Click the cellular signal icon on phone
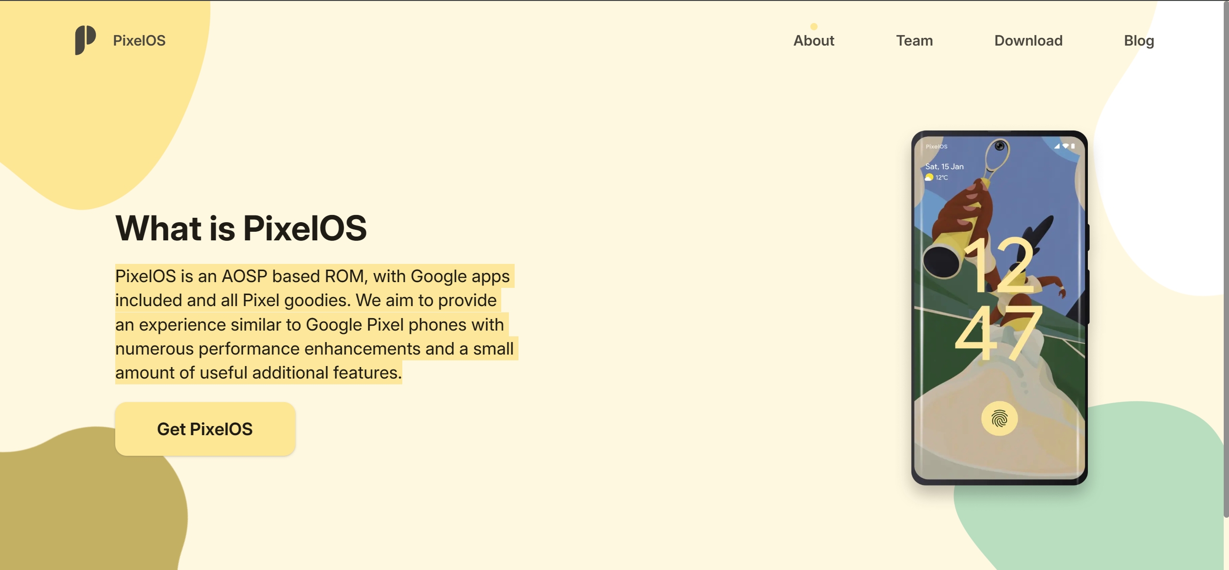The image size is (1229, 570). coord(1057,146)
